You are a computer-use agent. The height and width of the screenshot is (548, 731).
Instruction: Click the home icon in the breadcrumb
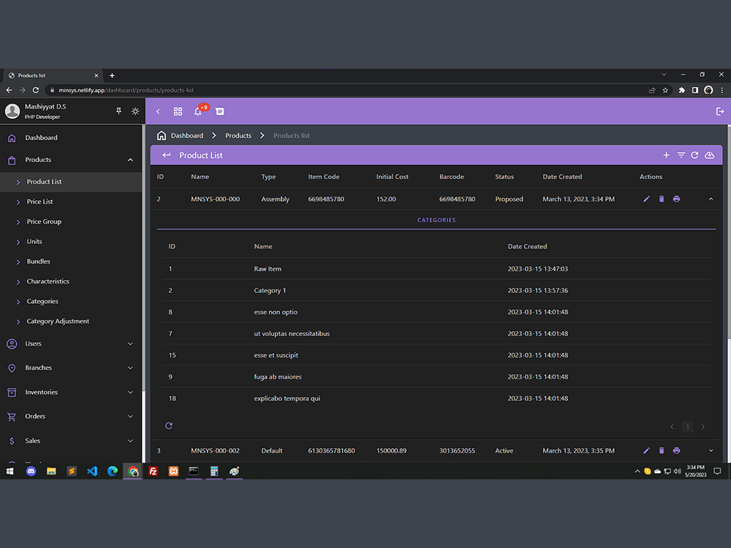click(162, 136)
